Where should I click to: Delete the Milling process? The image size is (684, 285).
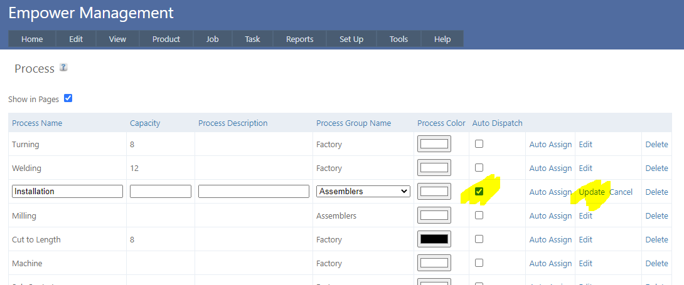point(656,216)
